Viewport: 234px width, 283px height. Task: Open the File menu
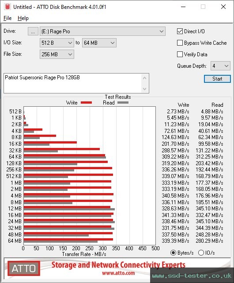tap(8, 18)
